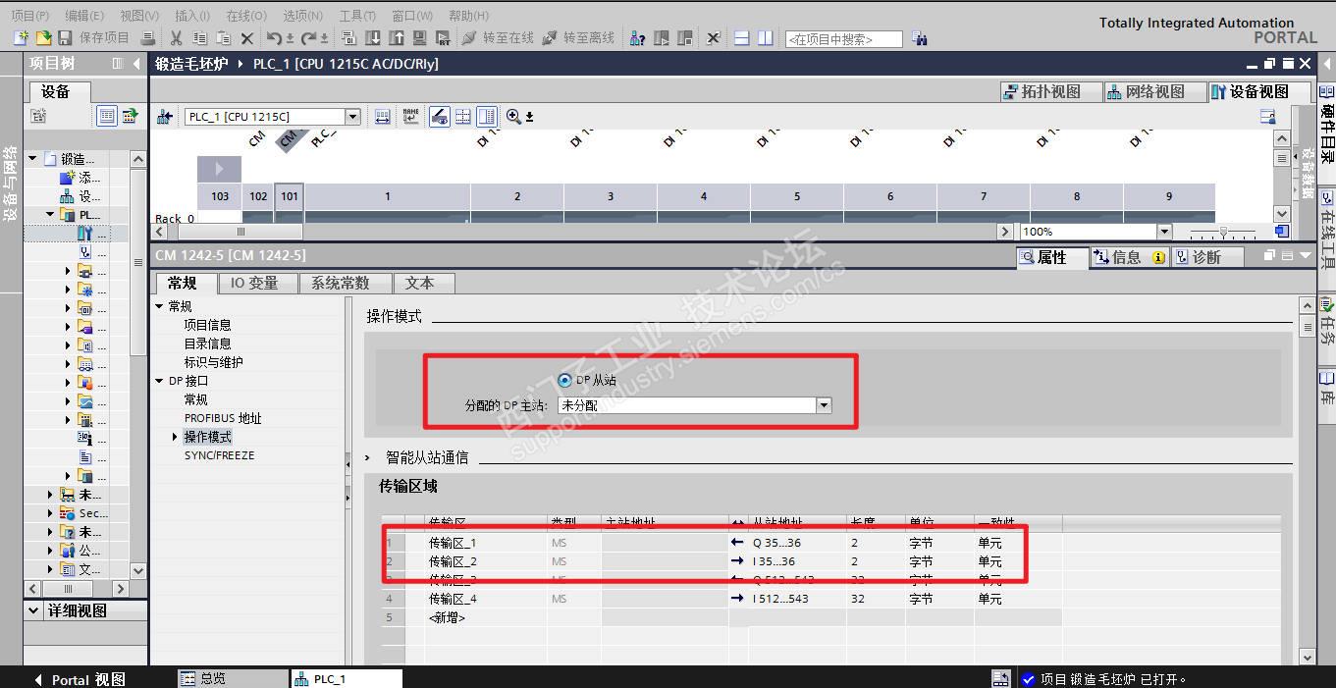Click the Cut scissors icon
1336x688 pixels.
click(x=176, y=38)
